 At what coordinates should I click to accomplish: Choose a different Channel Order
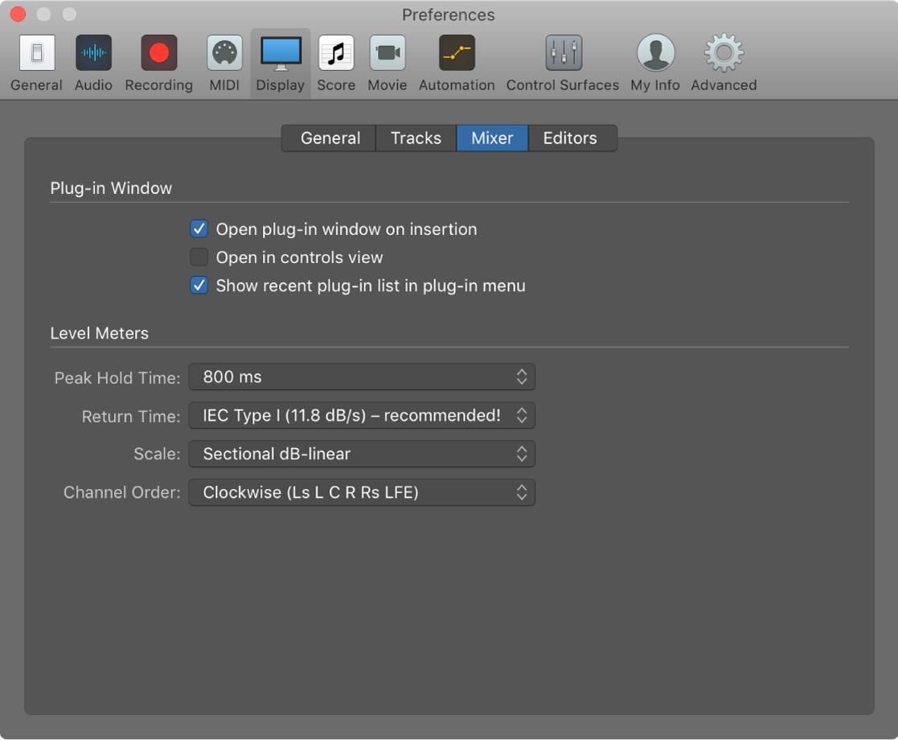(x=361, y=492)
